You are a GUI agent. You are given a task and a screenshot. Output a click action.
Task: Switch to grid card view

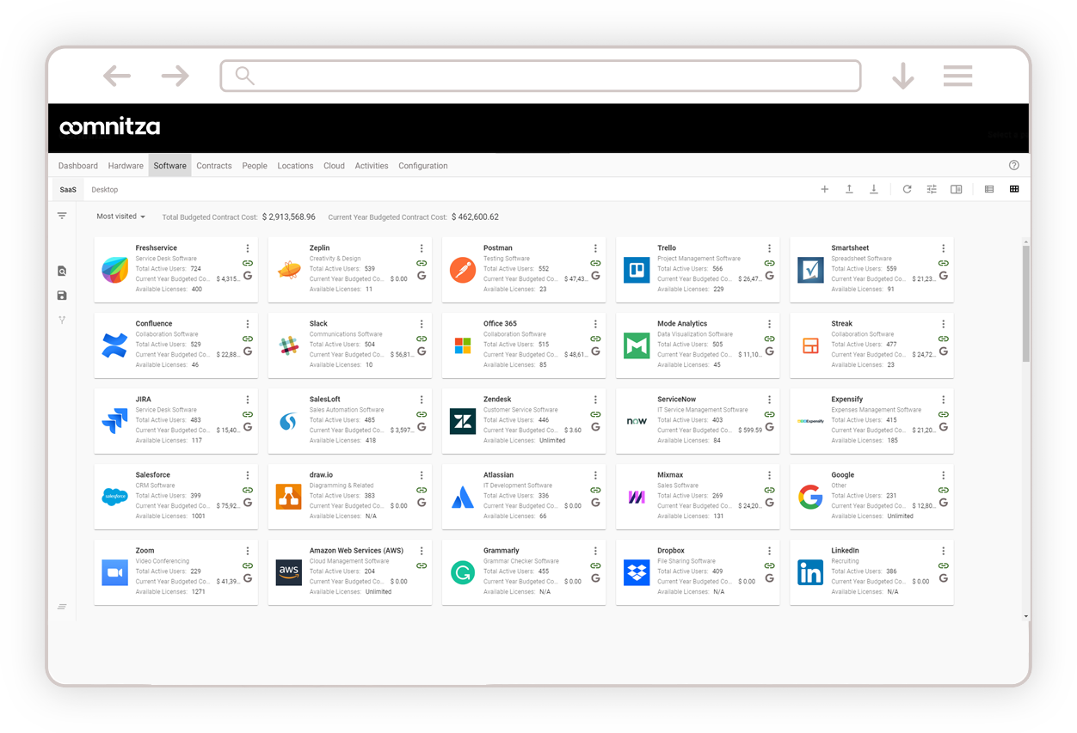click(x=1014, y=189)
